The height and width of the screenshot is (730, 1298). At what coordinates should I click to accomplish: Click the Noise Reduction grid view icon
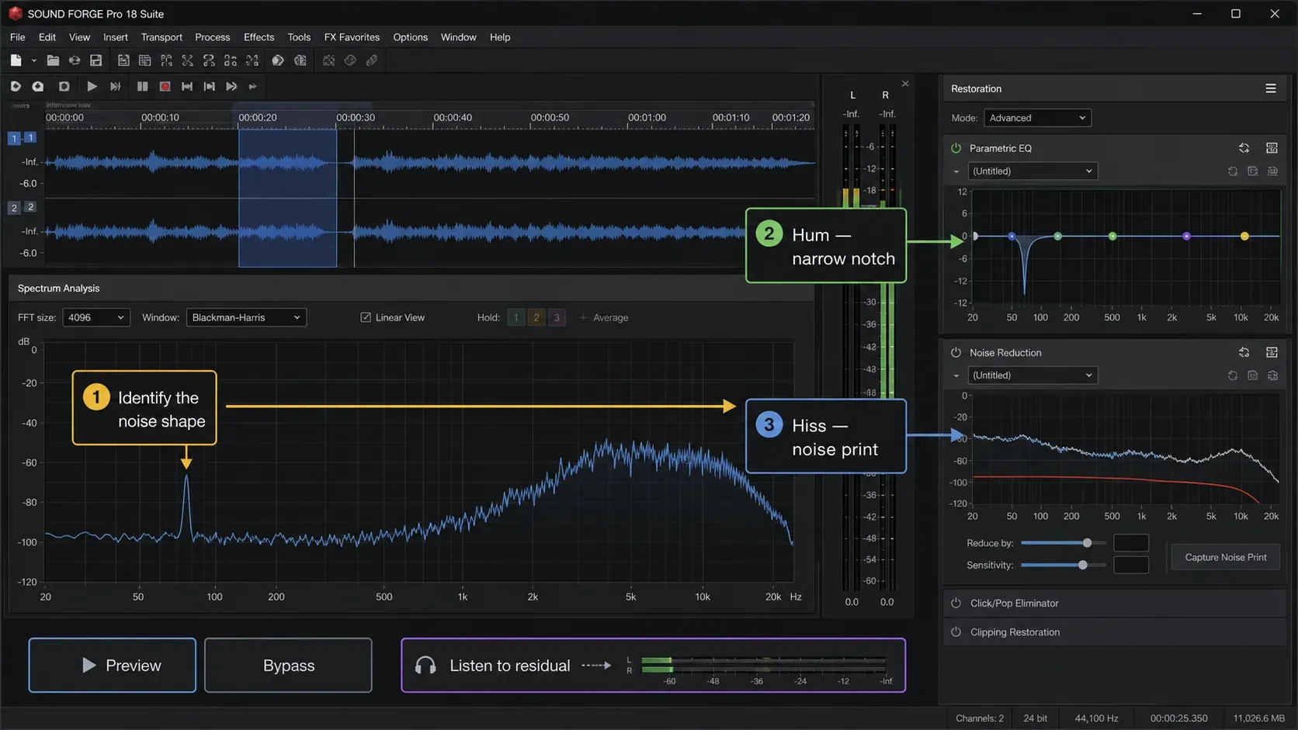pyautogui.click(x=1272, y=352)
